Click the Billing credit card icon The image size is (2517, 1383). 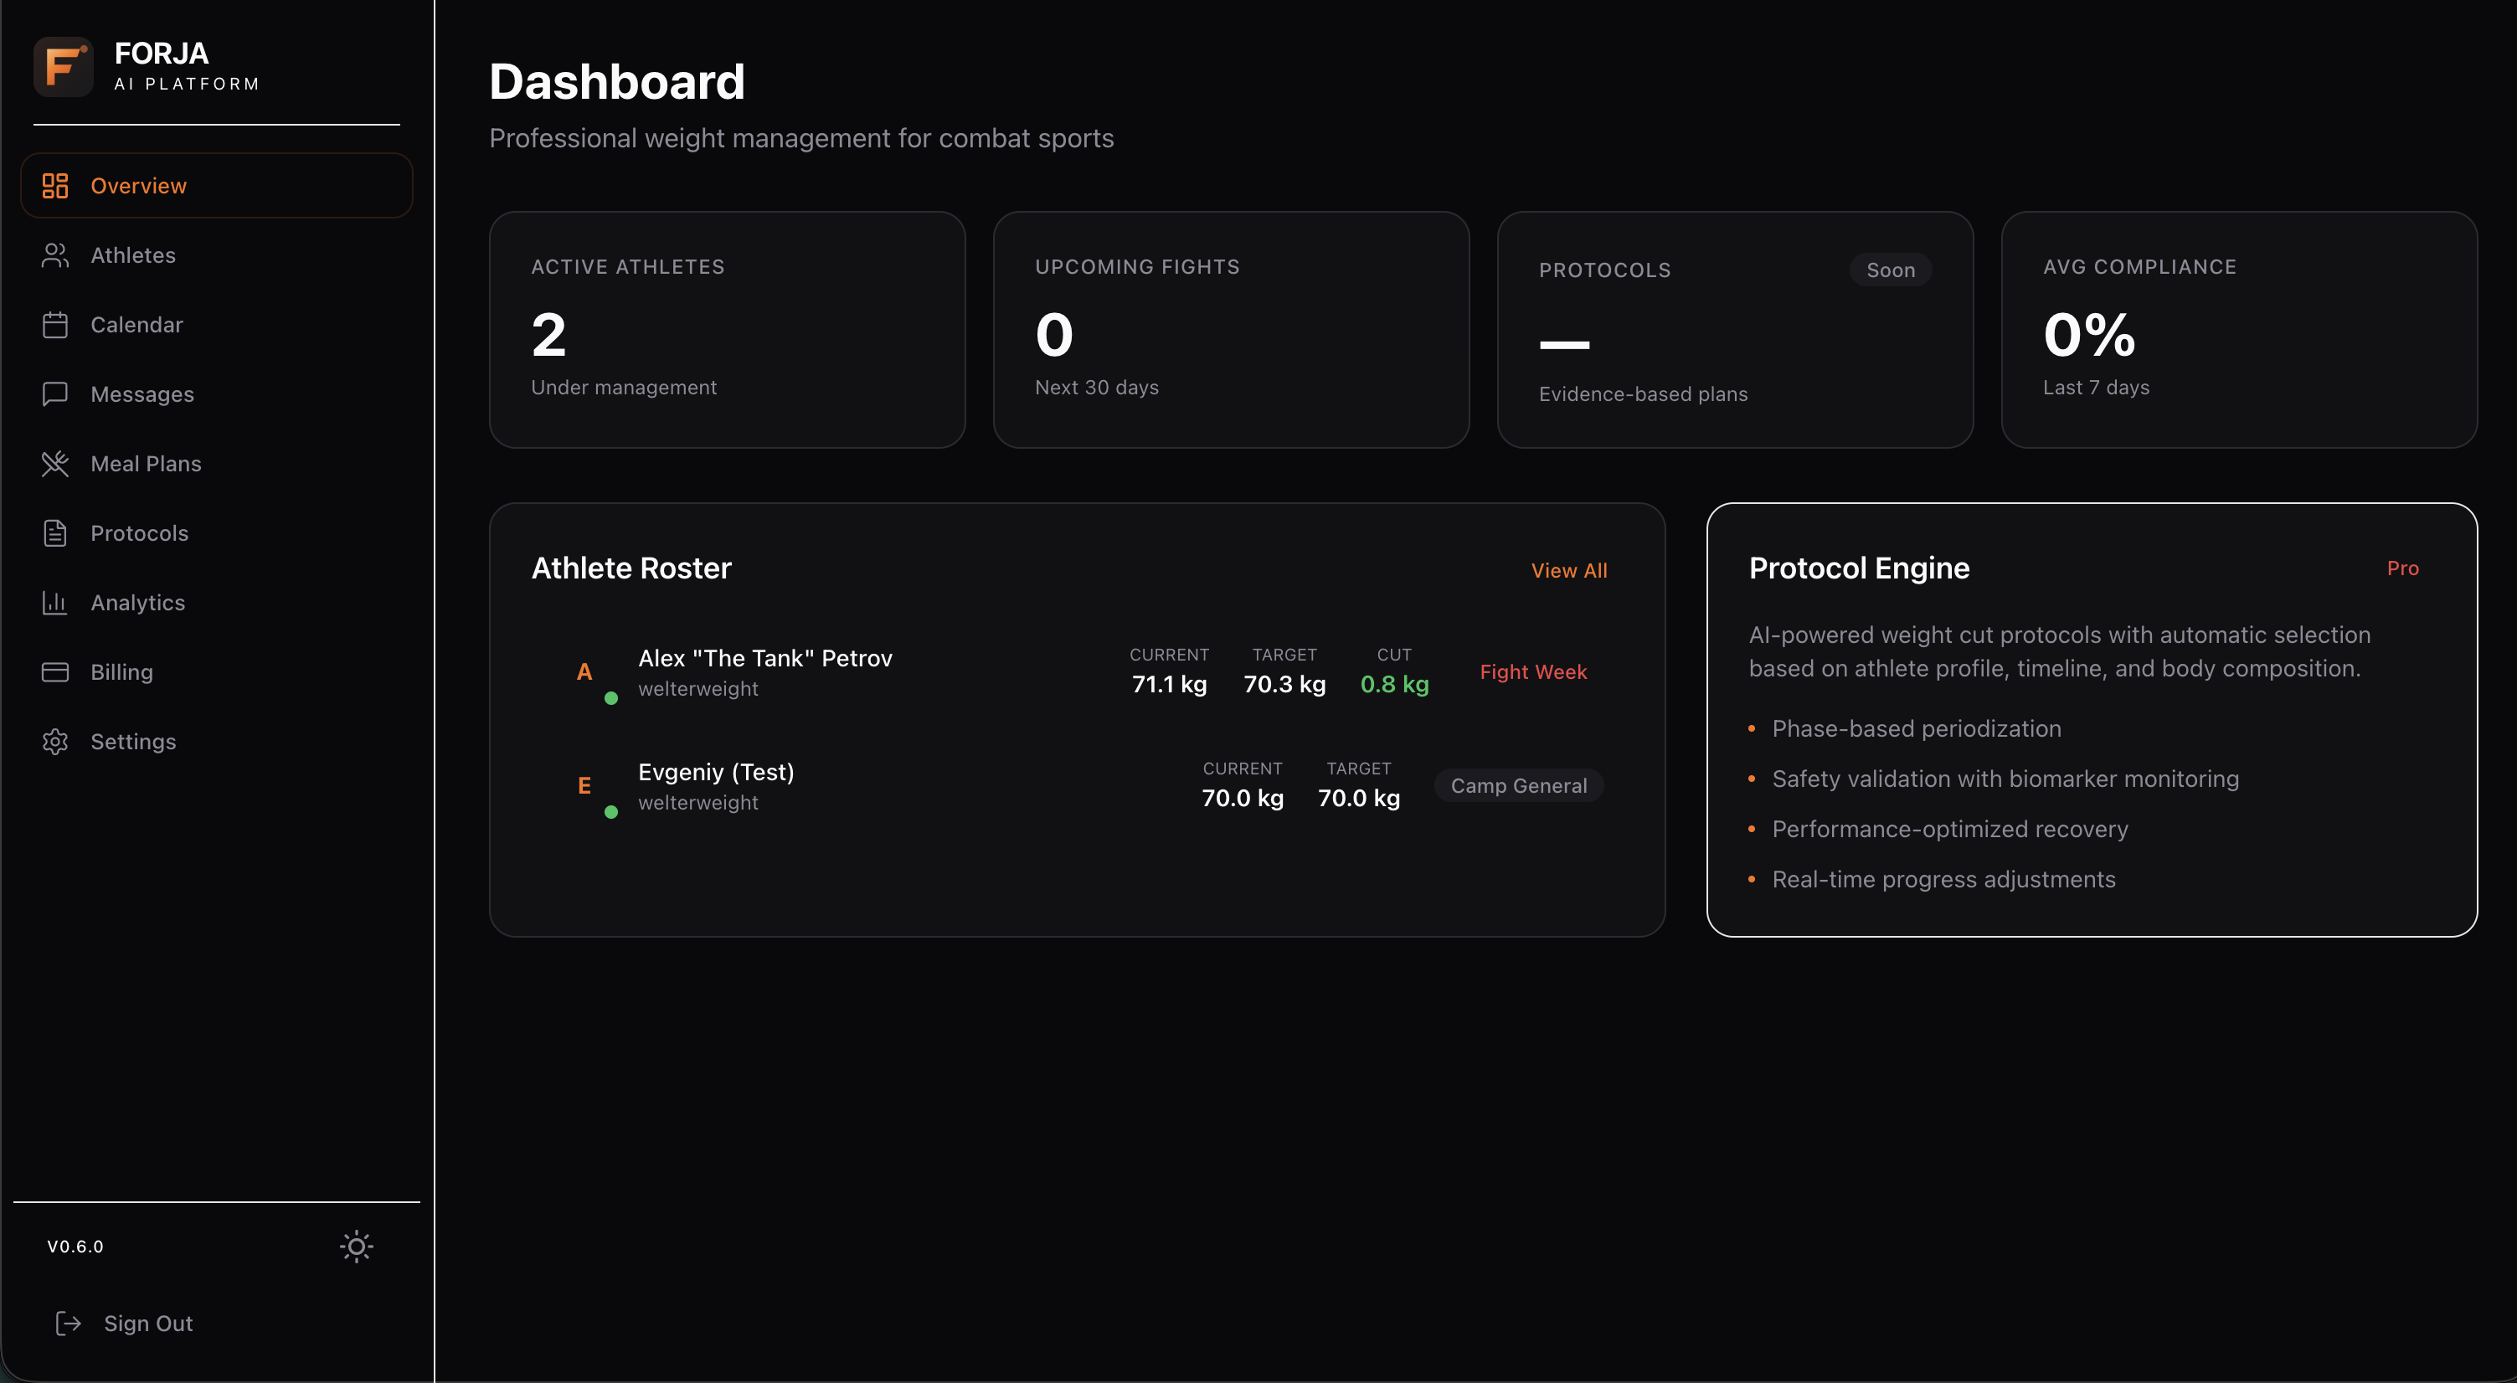[x=54, y=672]
